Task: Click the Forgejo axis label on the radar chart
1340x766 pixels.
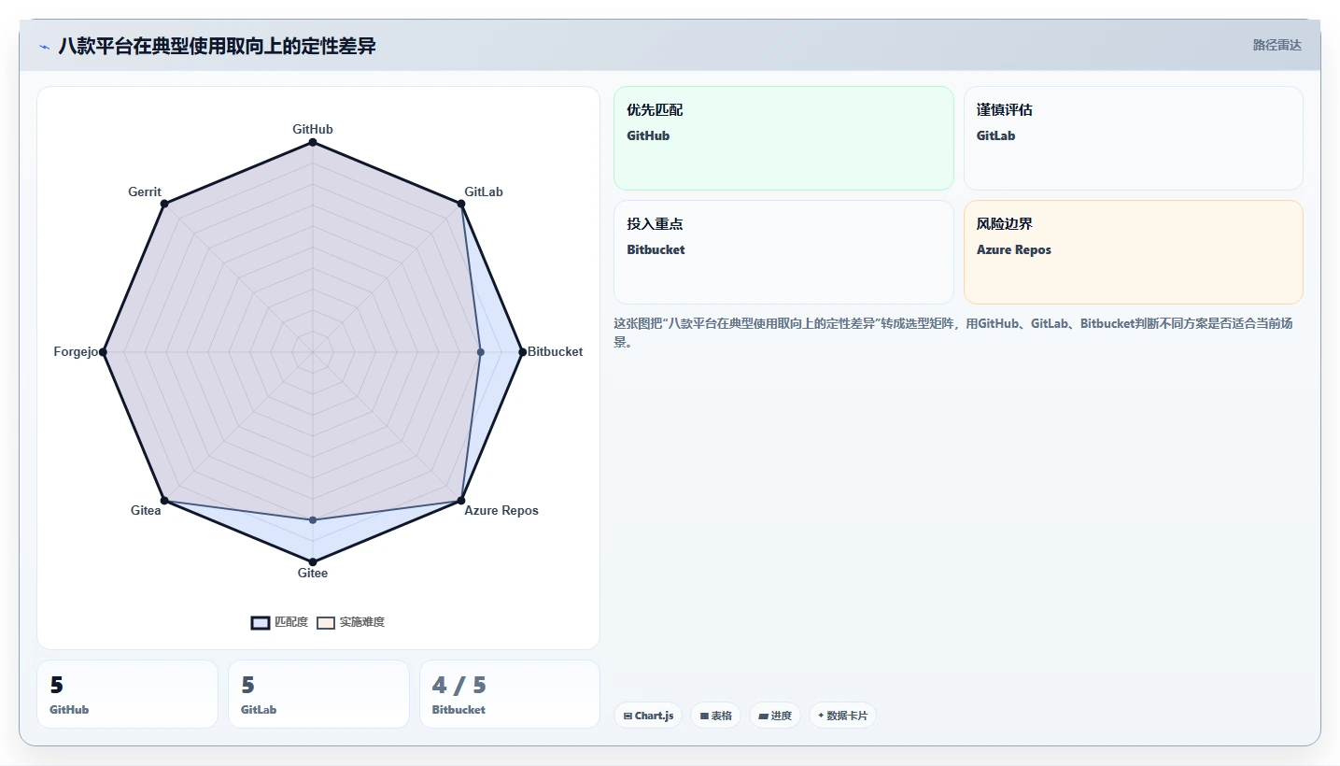Action: click(x=76, y=352)
